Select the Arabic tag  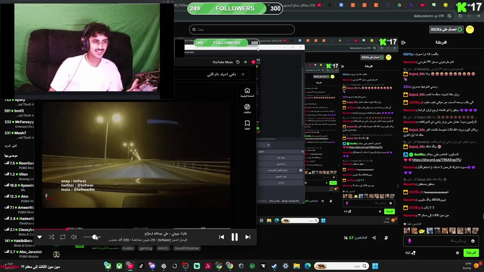coord(128,248)
